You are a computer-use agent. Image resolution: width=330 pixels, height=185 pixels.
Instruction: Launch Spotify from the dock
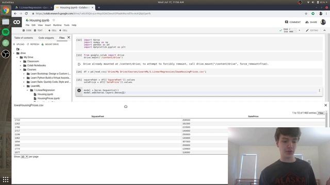(x=6, y=32)
